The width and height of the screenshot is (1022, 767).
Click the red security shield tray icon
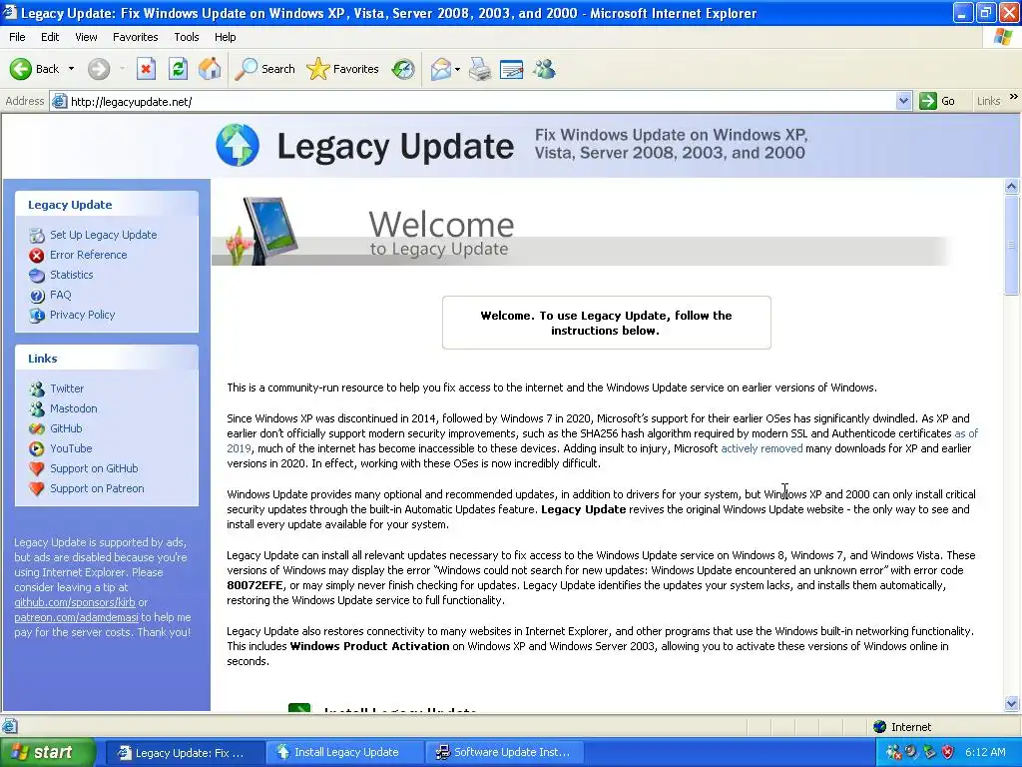(948, 752)
